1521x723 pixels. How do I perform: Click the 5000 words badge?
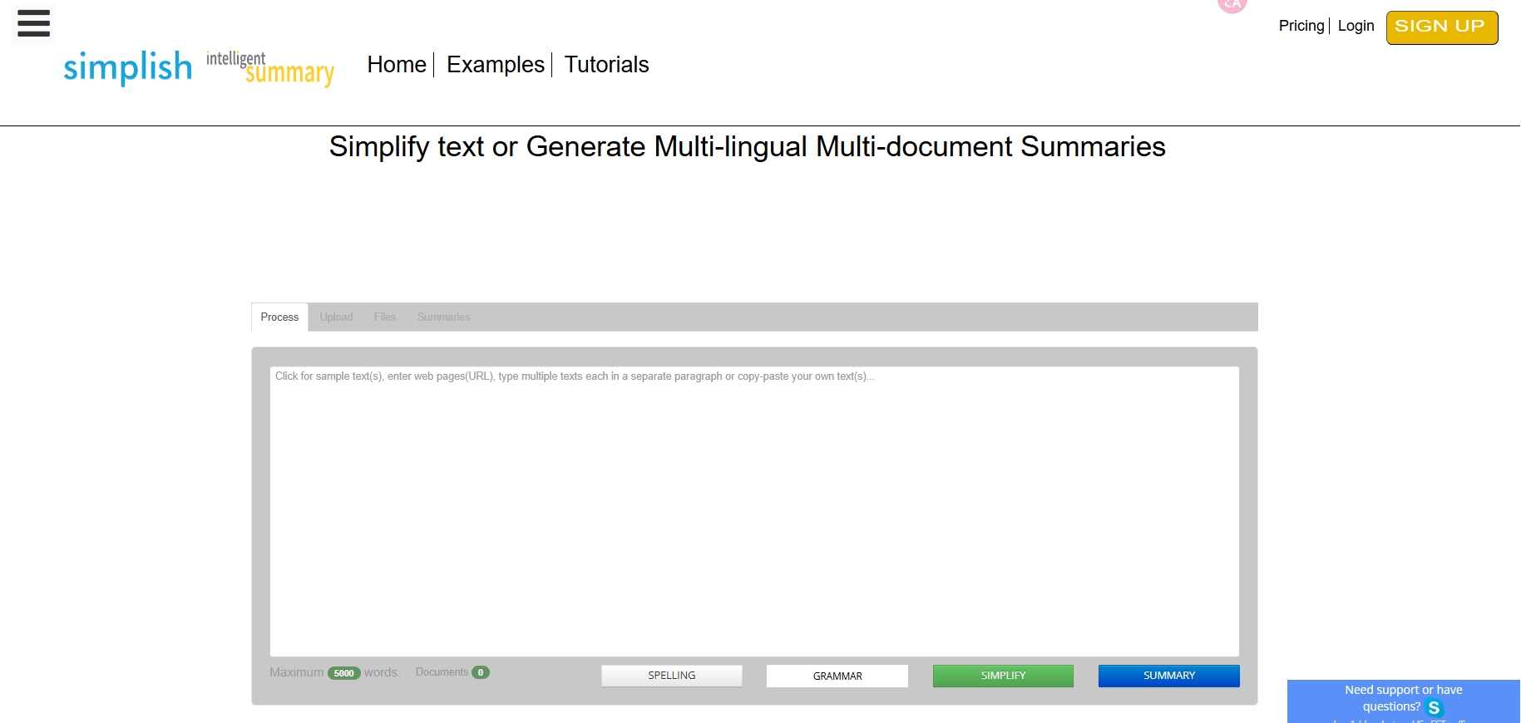click(x=343, y=673)
